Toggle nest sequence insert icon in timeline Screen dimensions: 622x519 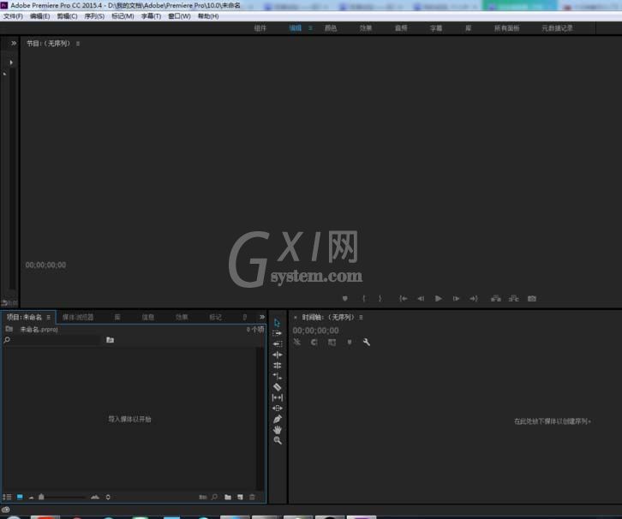pos(297,343)
